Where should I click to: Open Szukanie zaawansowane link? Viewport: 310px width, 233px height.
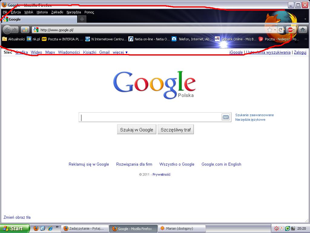254,115
